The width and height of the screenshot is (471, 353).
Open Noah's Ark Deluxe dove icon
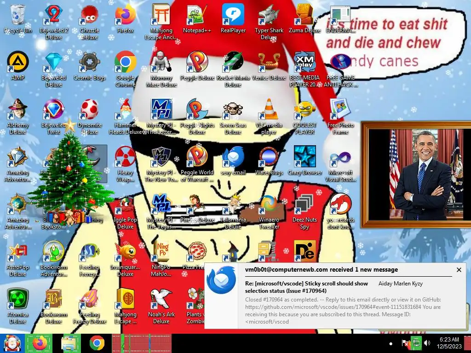point(161,306)
